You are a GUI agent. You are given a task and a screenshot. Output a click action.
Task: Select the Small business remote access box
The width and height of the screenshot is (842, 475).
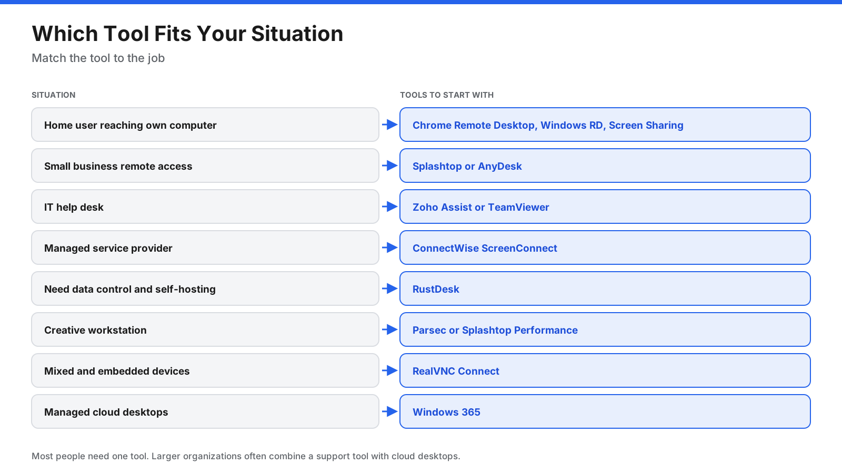coord(205,166)
